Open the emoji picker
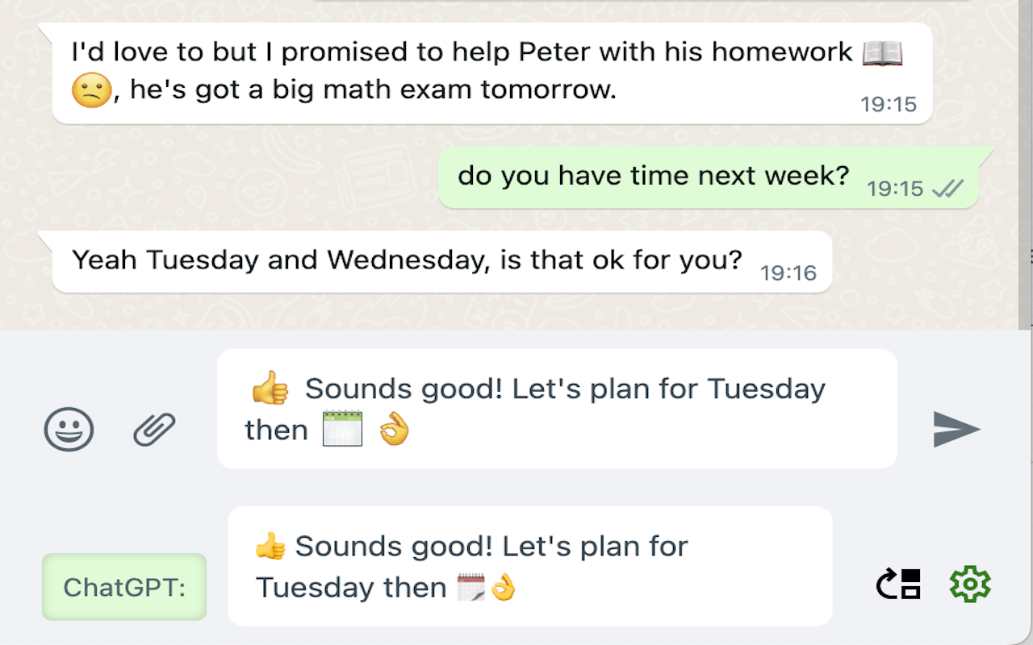1033x645 pixels. point(69,429)
